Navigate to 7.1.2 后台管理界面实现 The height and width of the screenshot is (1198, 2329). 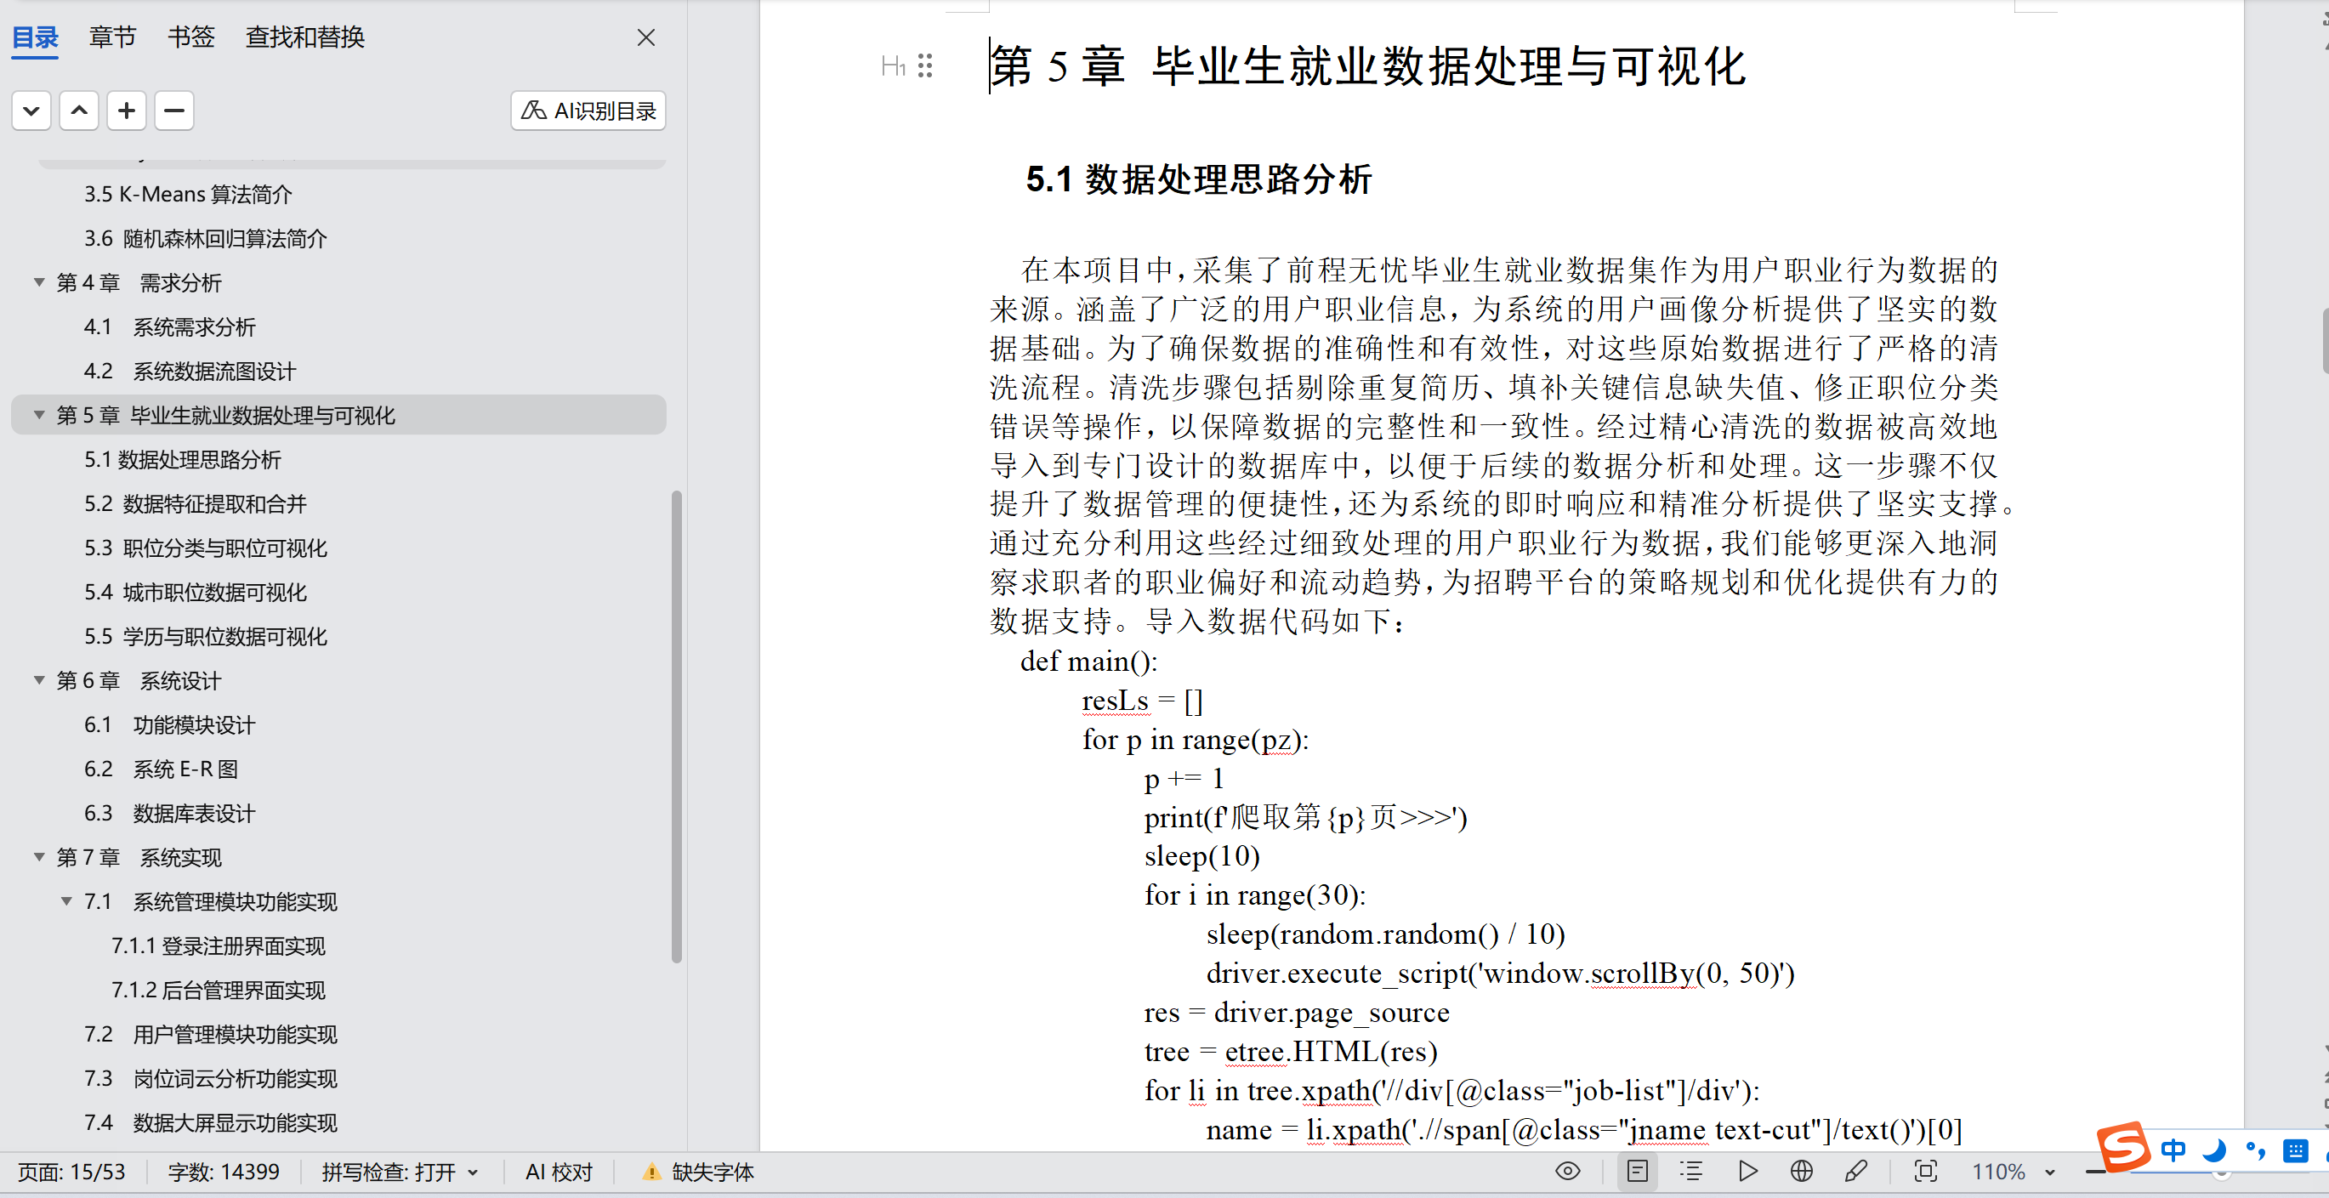218,990
